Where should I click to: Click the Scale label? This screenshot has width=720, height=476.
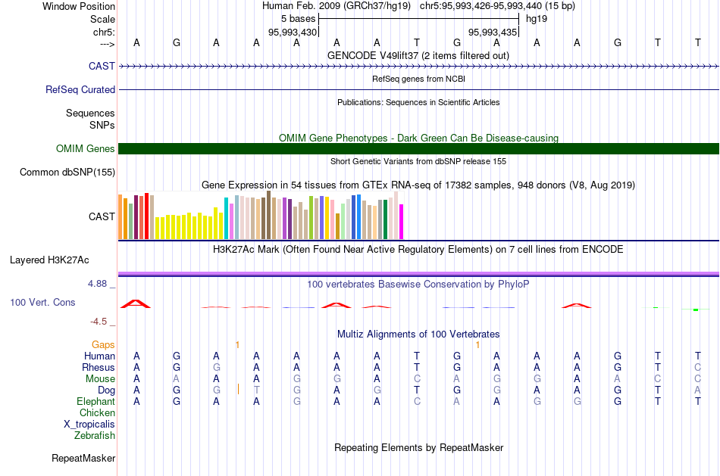(x=102, y=19)
